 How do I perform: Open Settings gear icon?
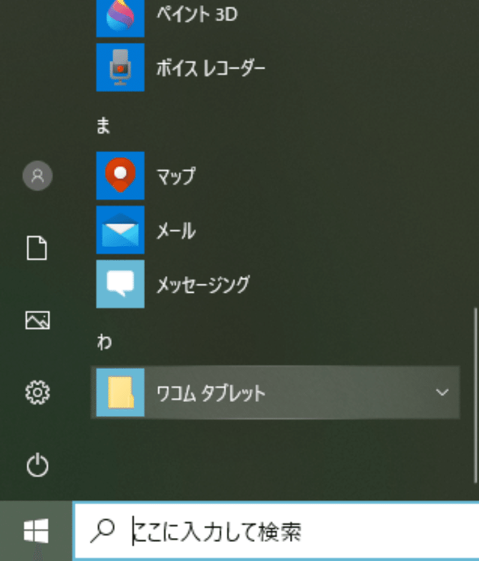[x=38, y=392]
